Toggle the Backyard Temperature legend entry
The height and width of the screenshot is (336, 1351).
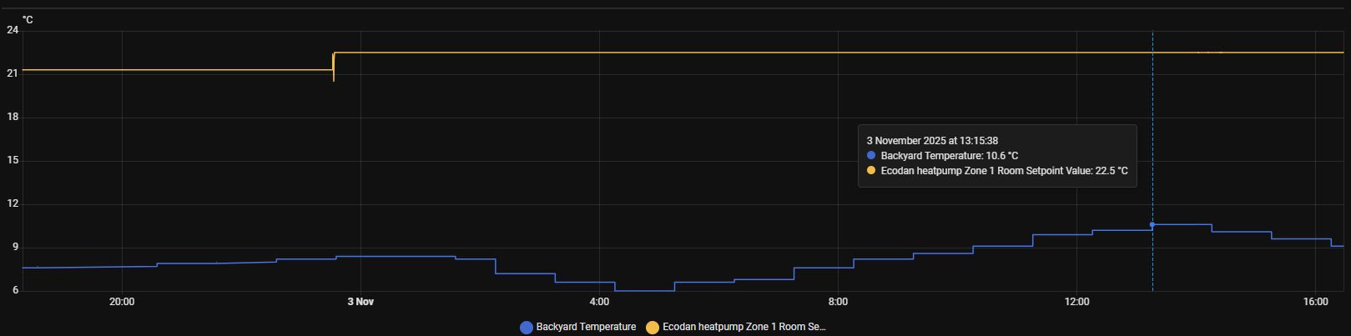click(x=585, y=327)
